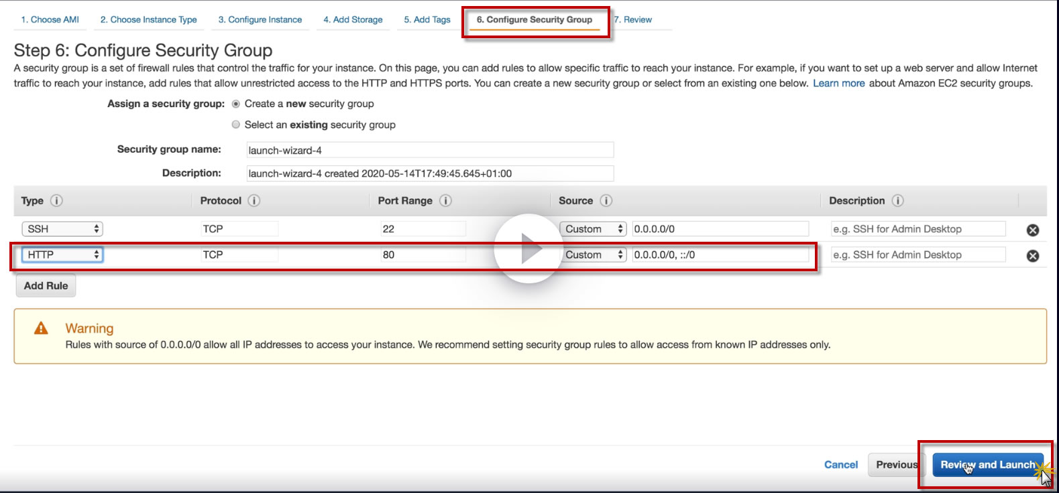Image resolution: width=1059 pixels, height=493 pixels.
Task: Play the video overlay button
Action: (x=528, y=249)
